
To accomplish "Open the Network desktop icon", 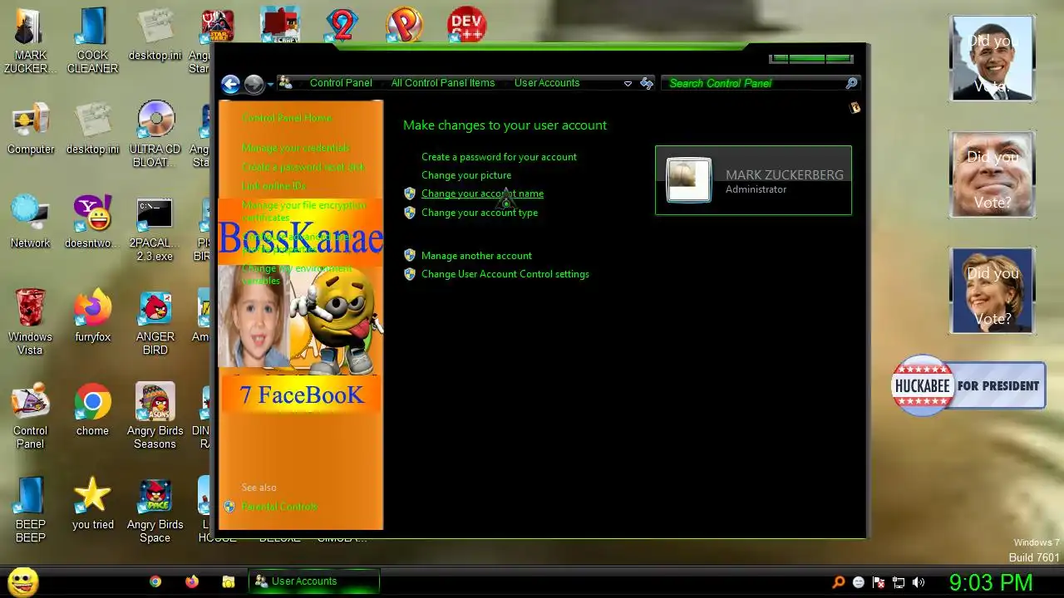I will [31, 222].
